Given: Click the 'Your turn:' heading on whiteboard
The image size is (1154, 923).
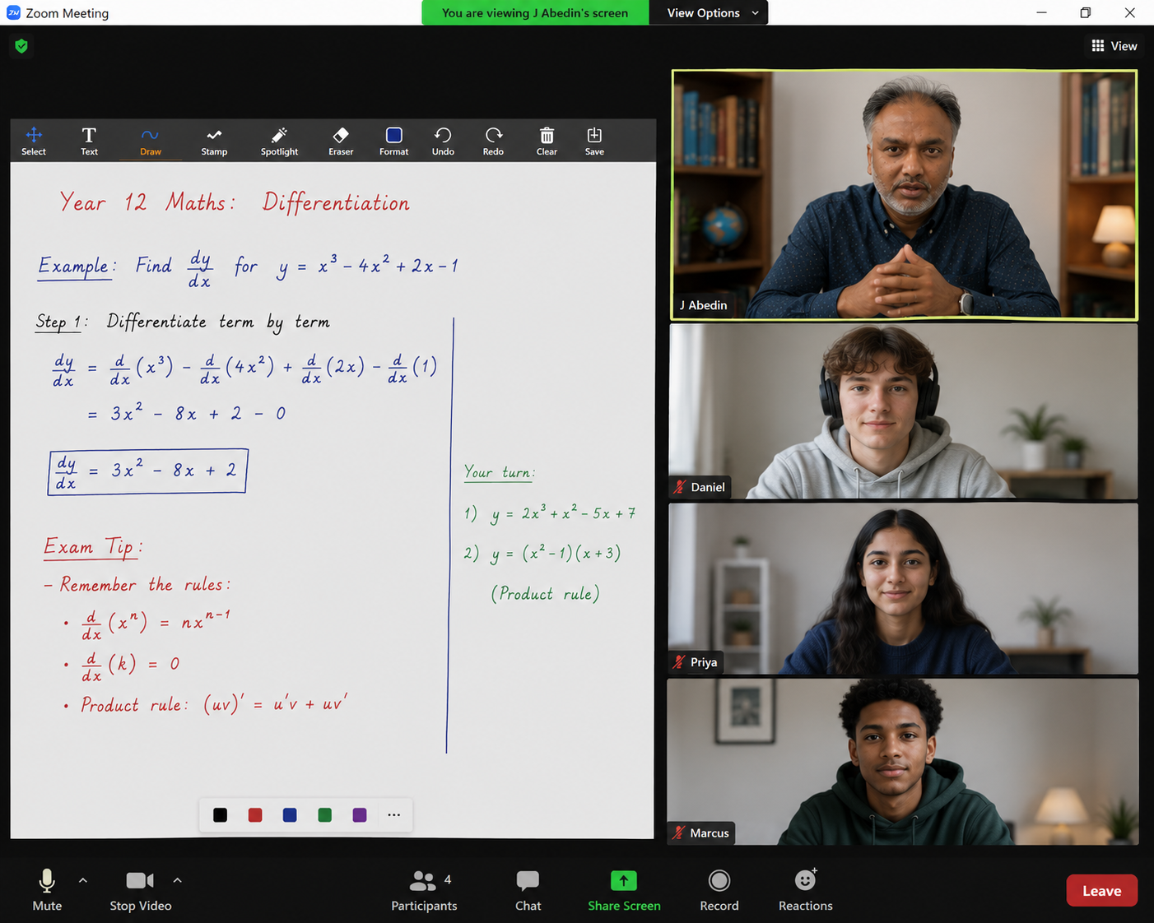Looking at the screenshot, I should 500,472.
